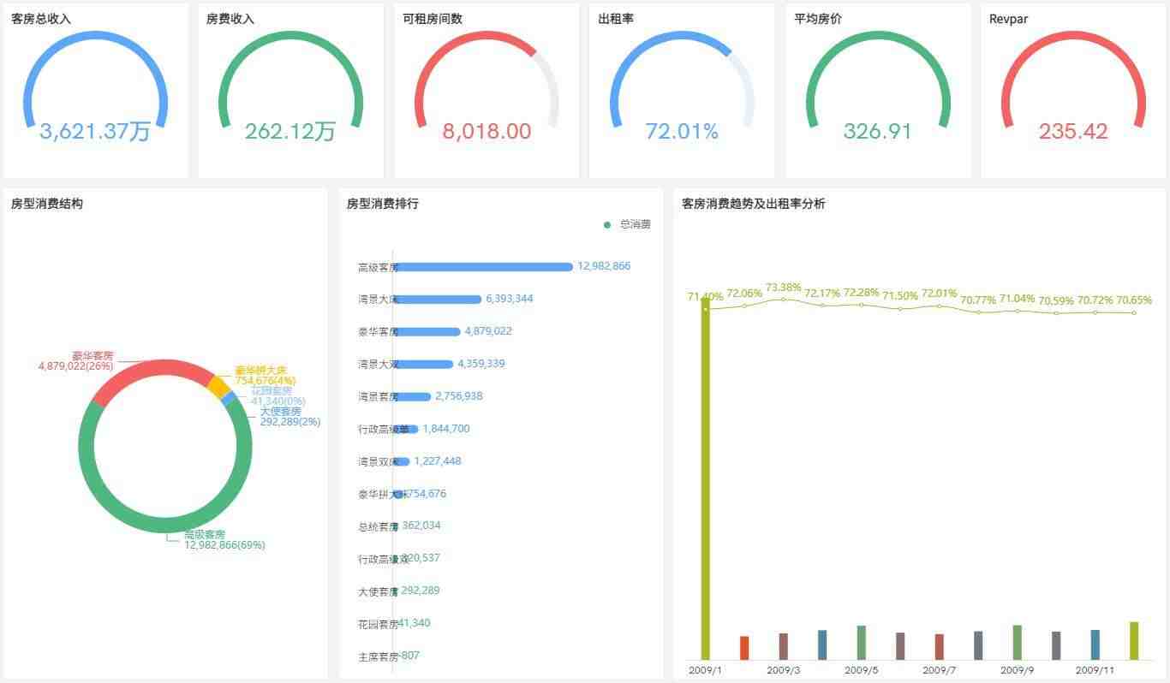Click the 1,227,448 bar value
The image size is (1170, 683).
click(x=438, y=461)
